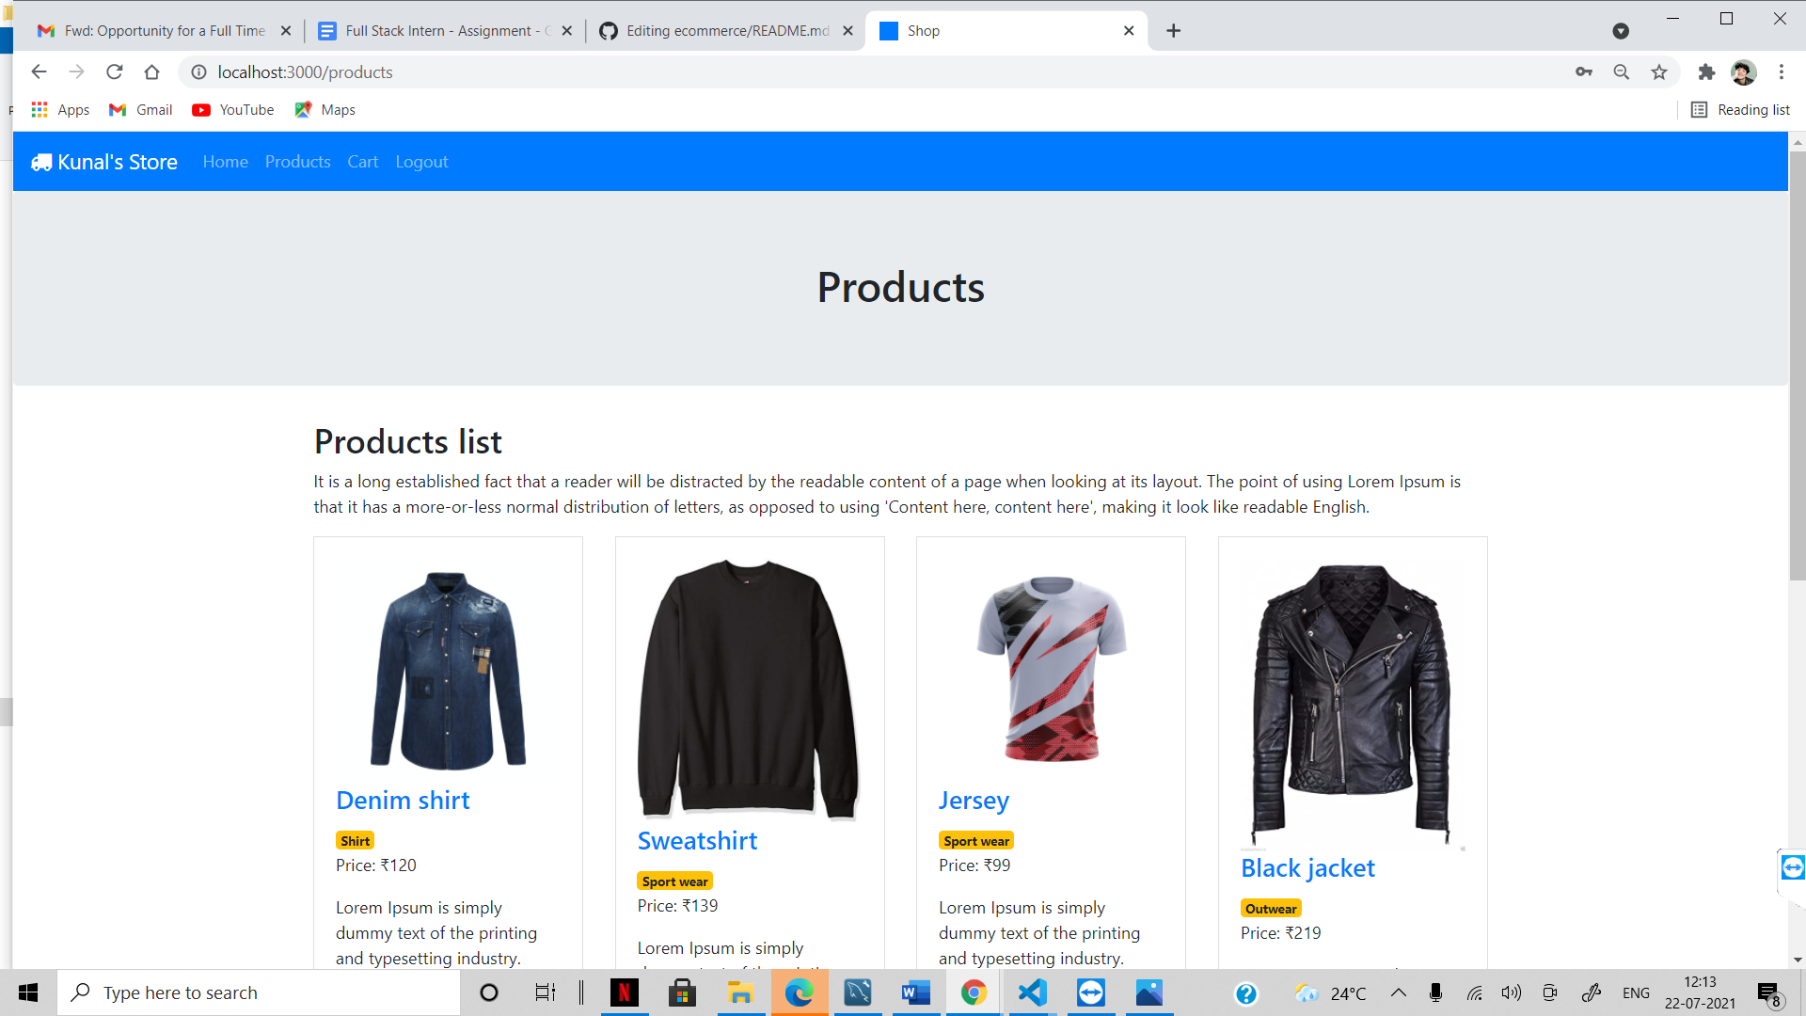Close the GitHub README tab
The image size is (1806, 1016).
coord(848,31)
